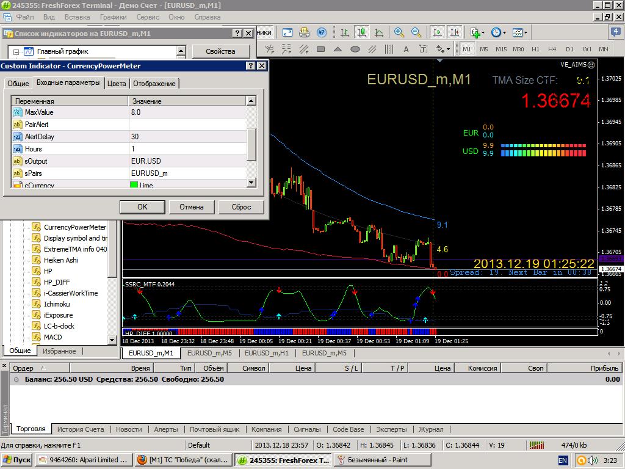Switch to the Отображение tab
Image resolution: width=625 pixels, height=469 pixels.
[x=154, y=83]
